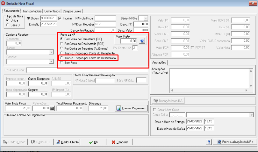258x152 pixels.
Task: Open the Banco dropdown list
Action: (51, 52)
